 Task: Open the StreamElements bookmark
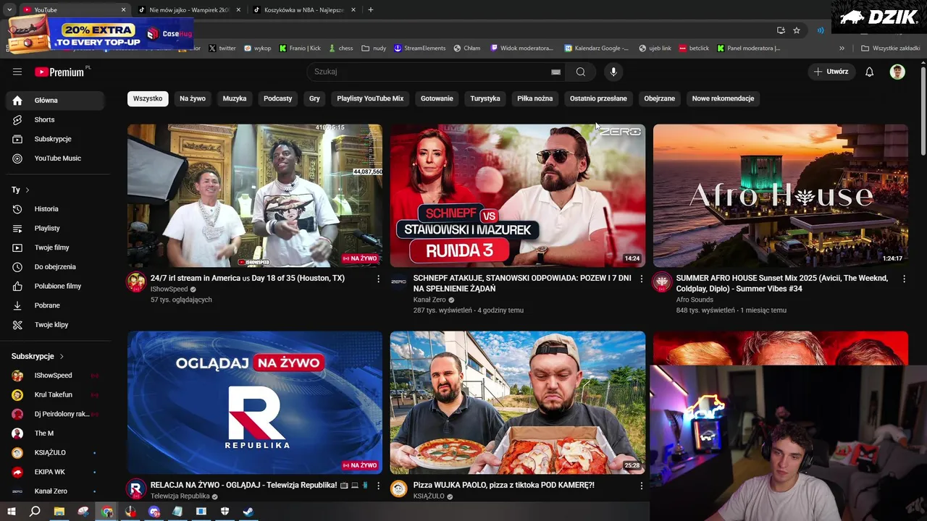coord(420,48)
